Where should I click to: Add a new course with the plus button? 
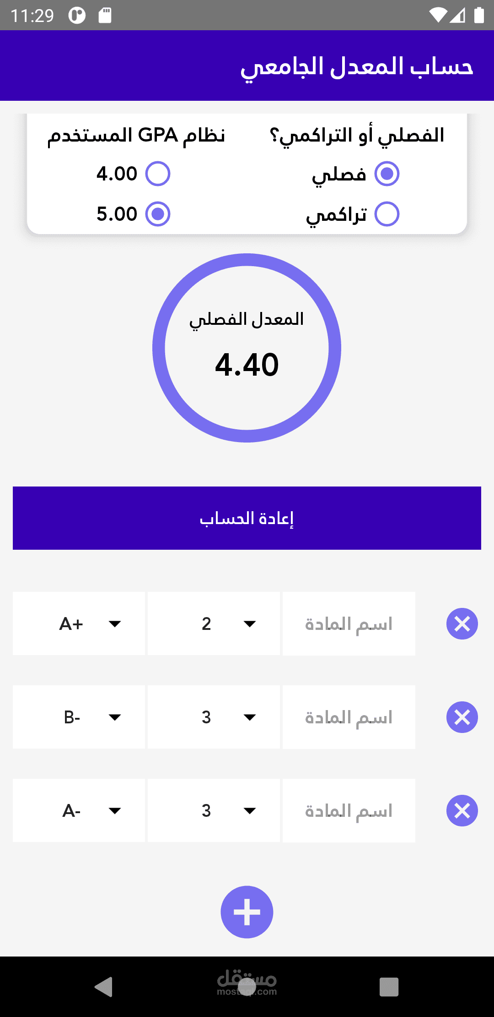point(247,912)
